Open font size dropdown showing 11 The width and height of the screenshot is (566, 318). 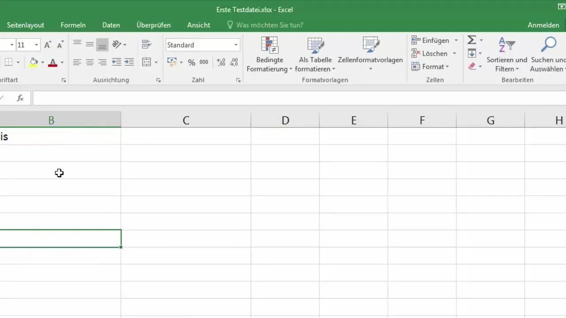pyautogui.click(x=36, y=45)
